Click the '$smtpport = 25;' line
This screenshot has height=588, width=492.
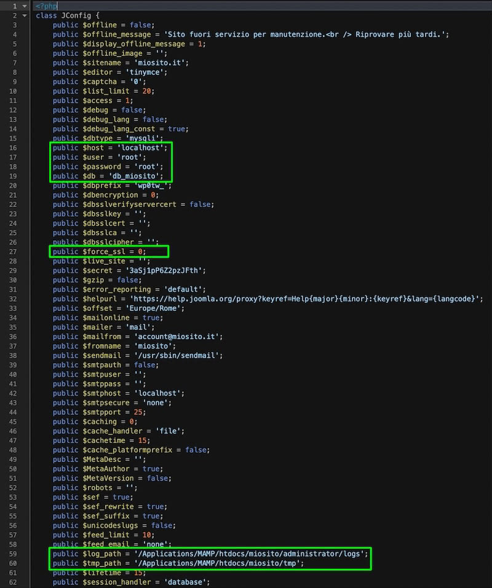click(x=100, y=412)
